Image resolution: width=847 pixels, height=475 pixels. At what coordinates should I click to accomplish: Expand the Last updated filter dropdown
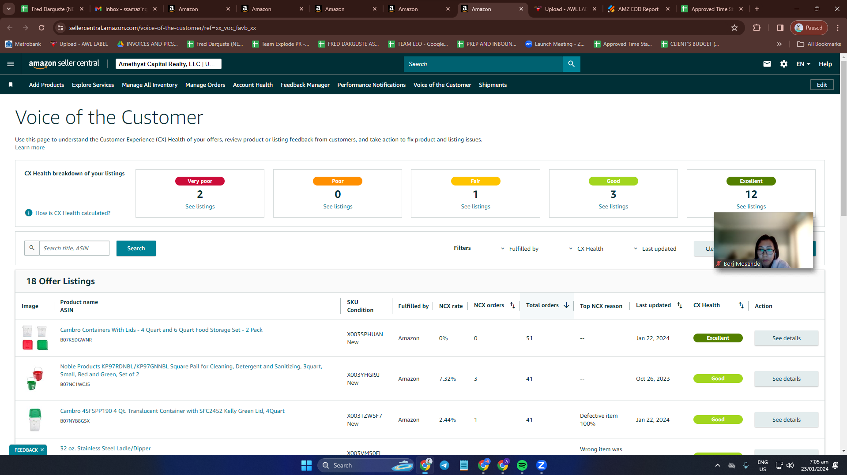[655, 249]
